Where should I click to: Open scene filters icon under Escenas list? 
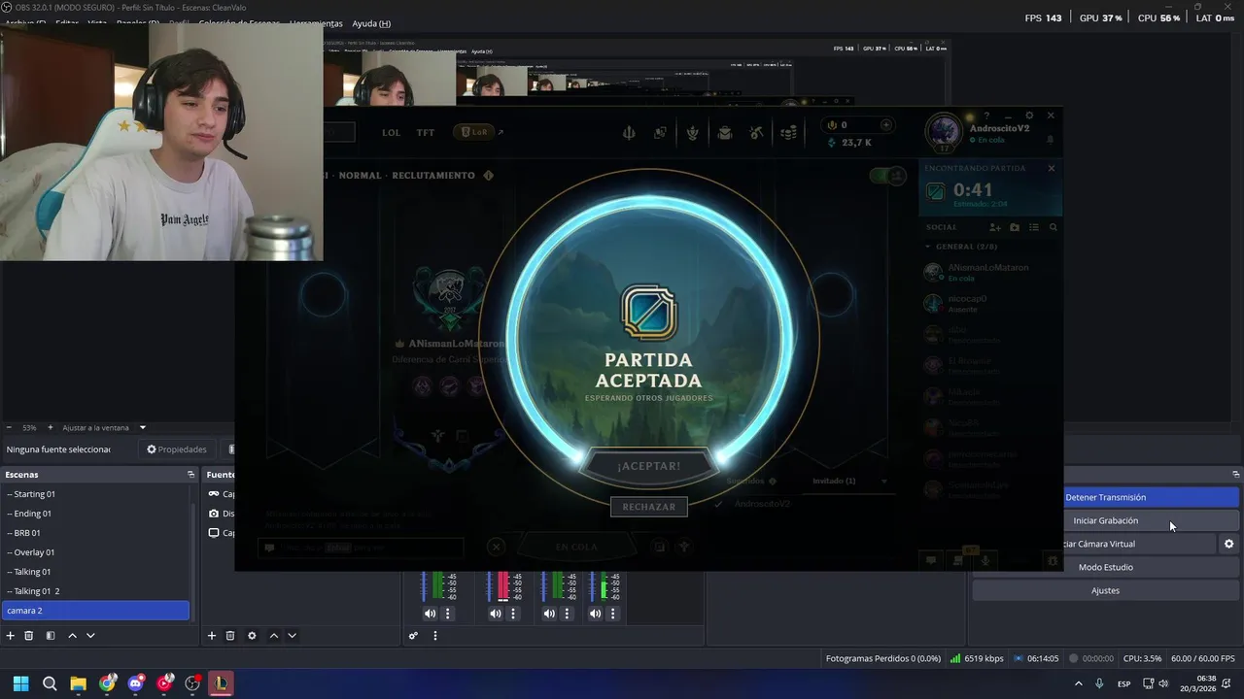click(x=51, y=636)
